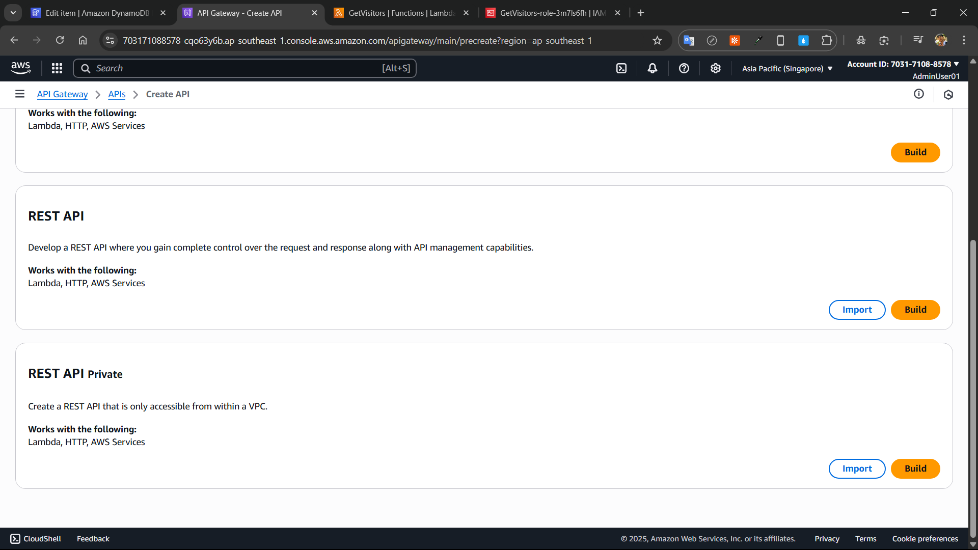978x550 pixels.
Task: Open the hexagon panel icon beside info
Action: (948, 94)
